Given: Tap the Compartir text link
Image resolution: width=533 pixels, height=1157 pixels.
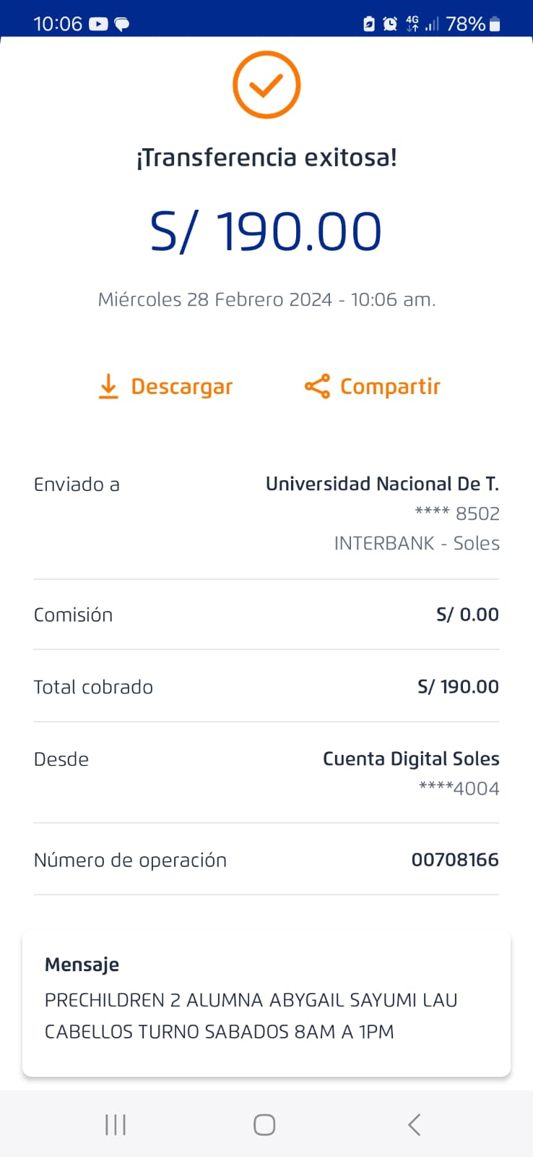Looking at the screenshot, I should (x=390, y=387).
